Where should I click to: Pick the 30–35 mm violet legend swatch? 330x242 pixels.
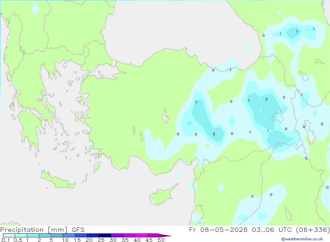[117, 235]
